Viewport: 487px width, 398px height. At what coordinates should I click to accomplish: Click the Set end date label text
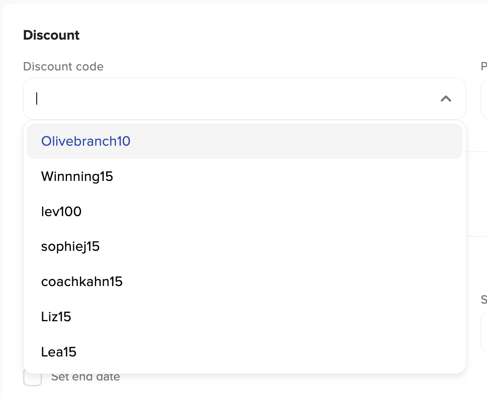(86, 377)
